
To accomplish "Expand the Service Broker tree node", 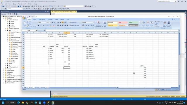I will point(8,58).
